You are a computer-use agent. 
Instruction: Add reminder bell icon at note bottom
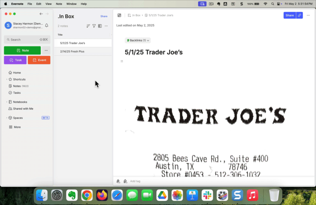(x=118, y=181)
